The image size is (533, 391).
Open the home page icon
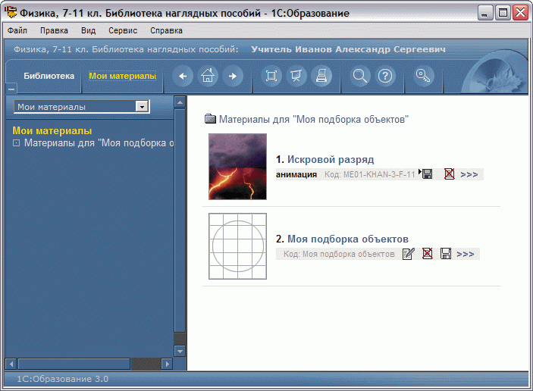208,76
